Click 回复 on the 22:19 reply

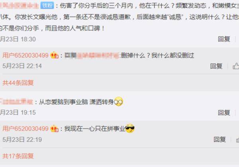(219, 139)
